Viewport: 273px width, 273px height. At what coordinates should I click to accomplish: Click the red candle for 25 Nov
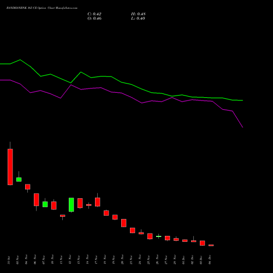click(x=150, y=236)
